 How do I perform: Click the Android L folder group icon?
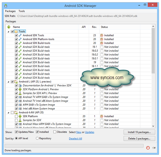pyautogui.click(x=16, y=82)
